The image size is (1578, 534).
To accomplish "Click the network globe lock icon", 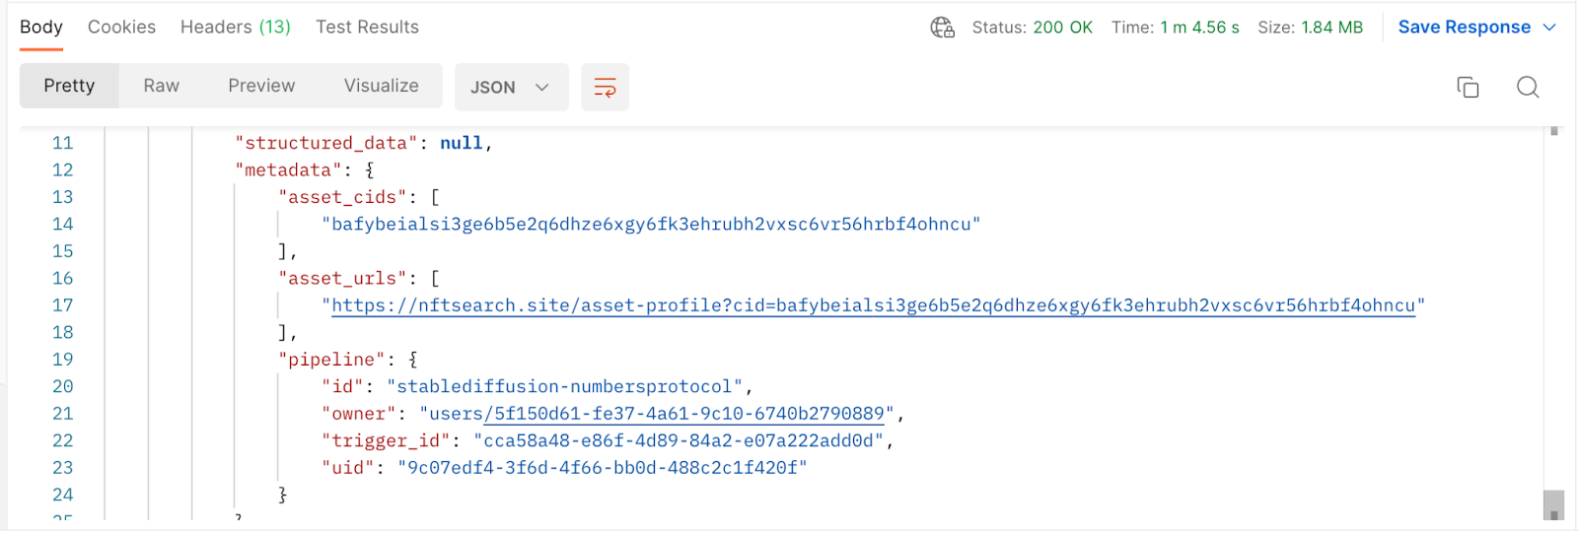I will coord(942,28).
